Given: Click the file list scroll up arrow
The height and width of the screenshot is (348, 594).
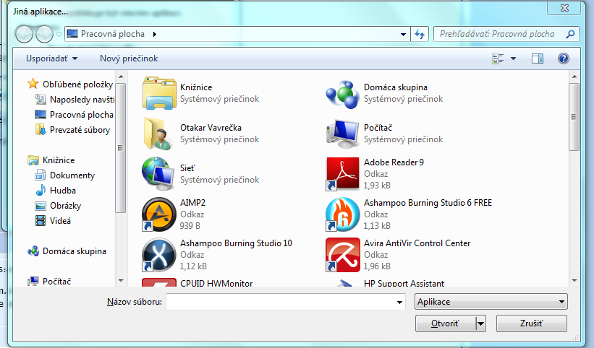Looking at the screenshot, I should click(574, 77).
